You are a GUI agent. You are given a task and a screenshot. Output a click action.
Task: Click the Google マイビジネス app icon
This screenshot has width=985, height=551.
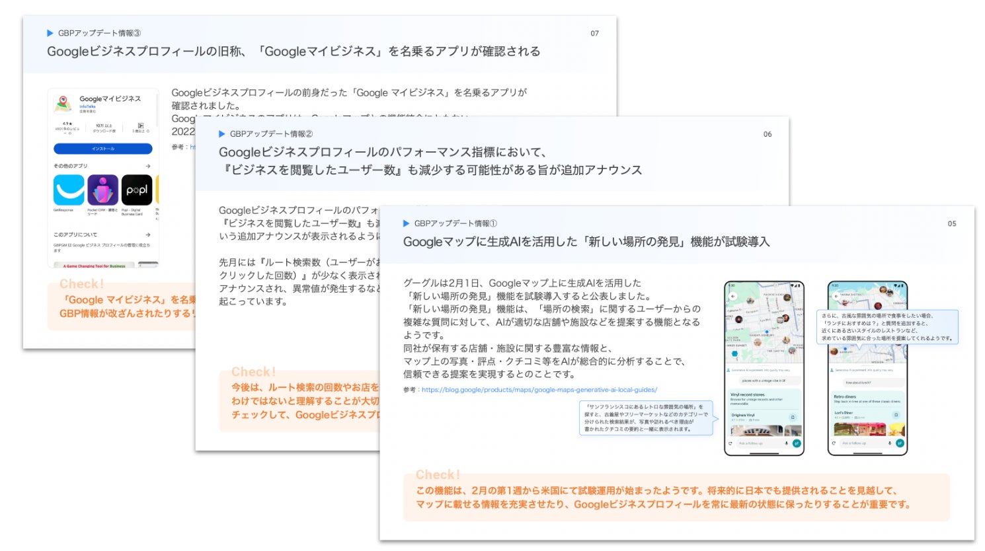click(x=63, y=104)
